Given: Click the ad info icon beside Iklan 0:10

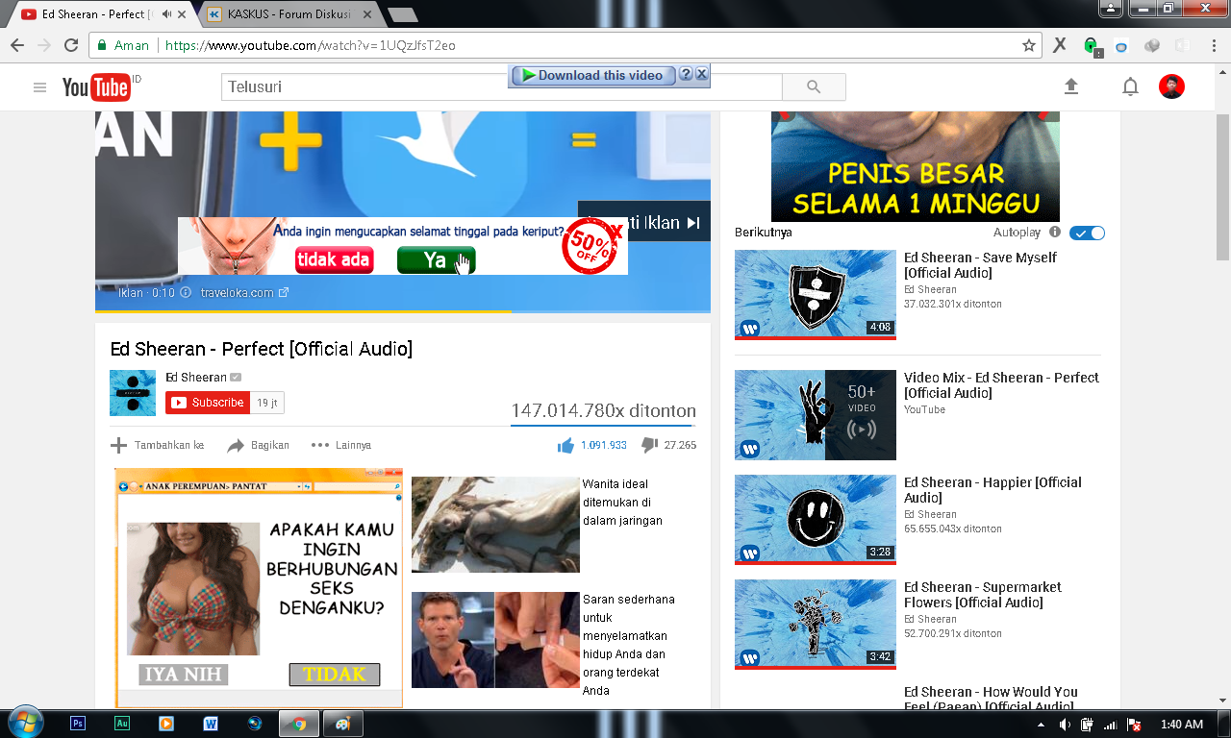Looking at the screenshot, I should point(186,292).
